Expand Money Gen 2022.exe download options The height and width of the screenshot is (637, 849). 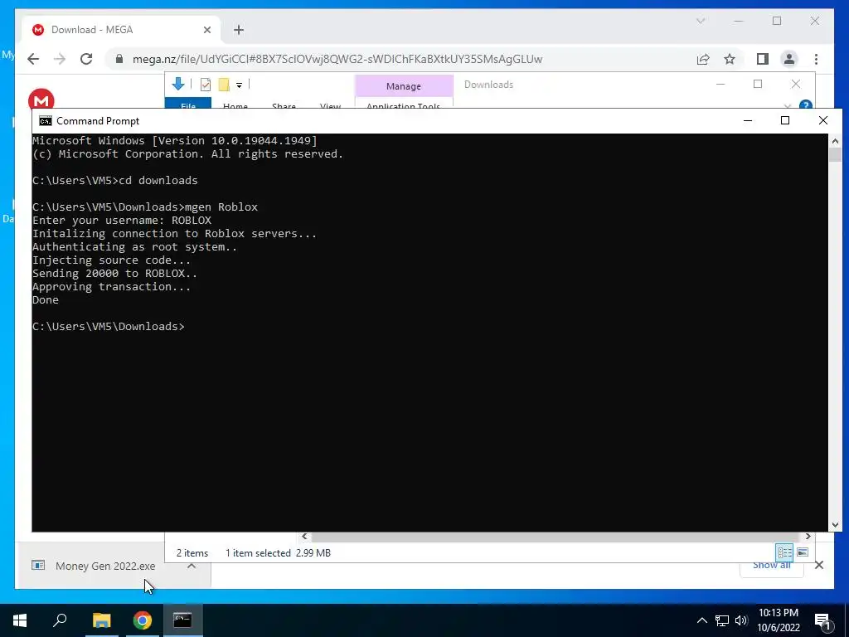point(192,566)
